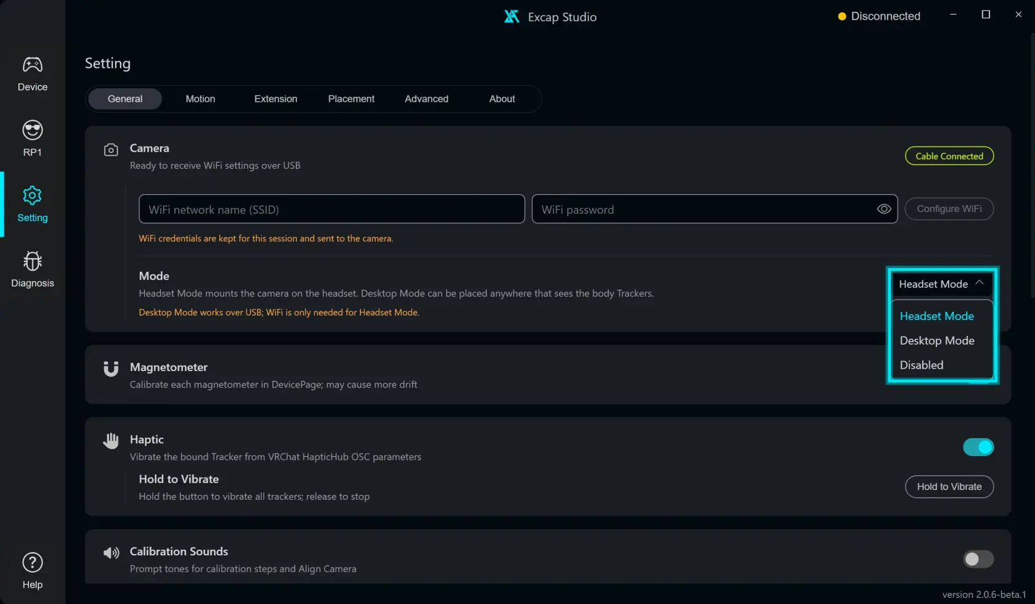Click the Setting page heading
1035x604 pixels.
point(108,63)
